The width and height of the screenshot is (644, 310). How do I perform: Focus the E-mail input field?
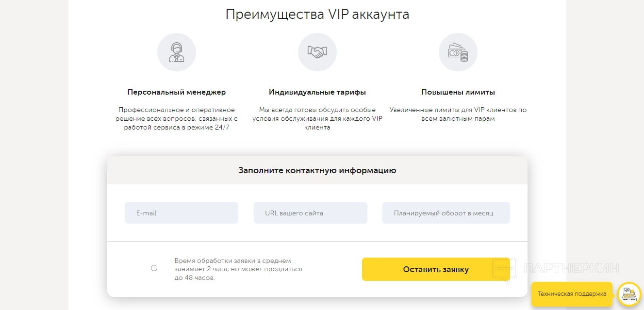point(182,213)
